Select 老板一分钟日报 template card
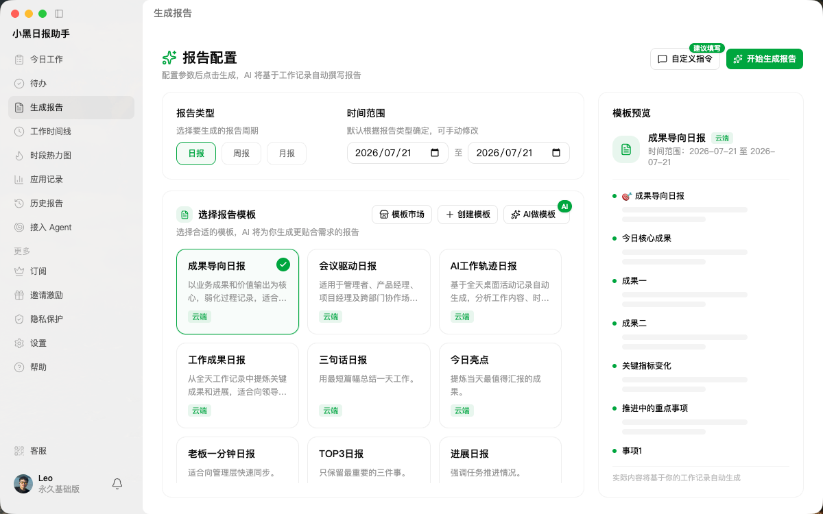The height and width of the screenshot is (514, 823). click(x=238, y=460)
